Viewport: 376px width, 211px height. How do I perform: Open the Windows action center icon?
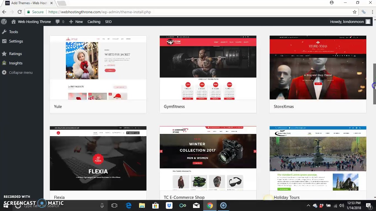[369, 205]
